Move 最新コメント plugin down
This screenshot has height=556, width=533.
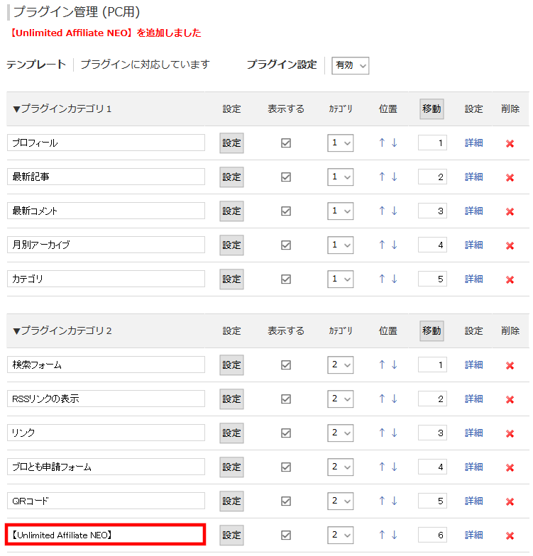(x=395, y=211)
